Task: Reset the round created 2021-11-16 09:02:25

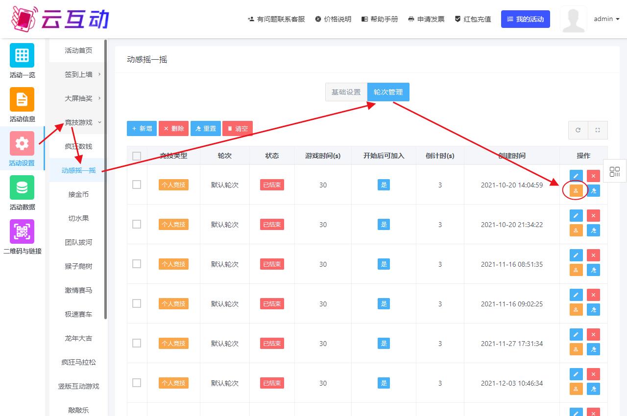Action: tap(593, 310)
